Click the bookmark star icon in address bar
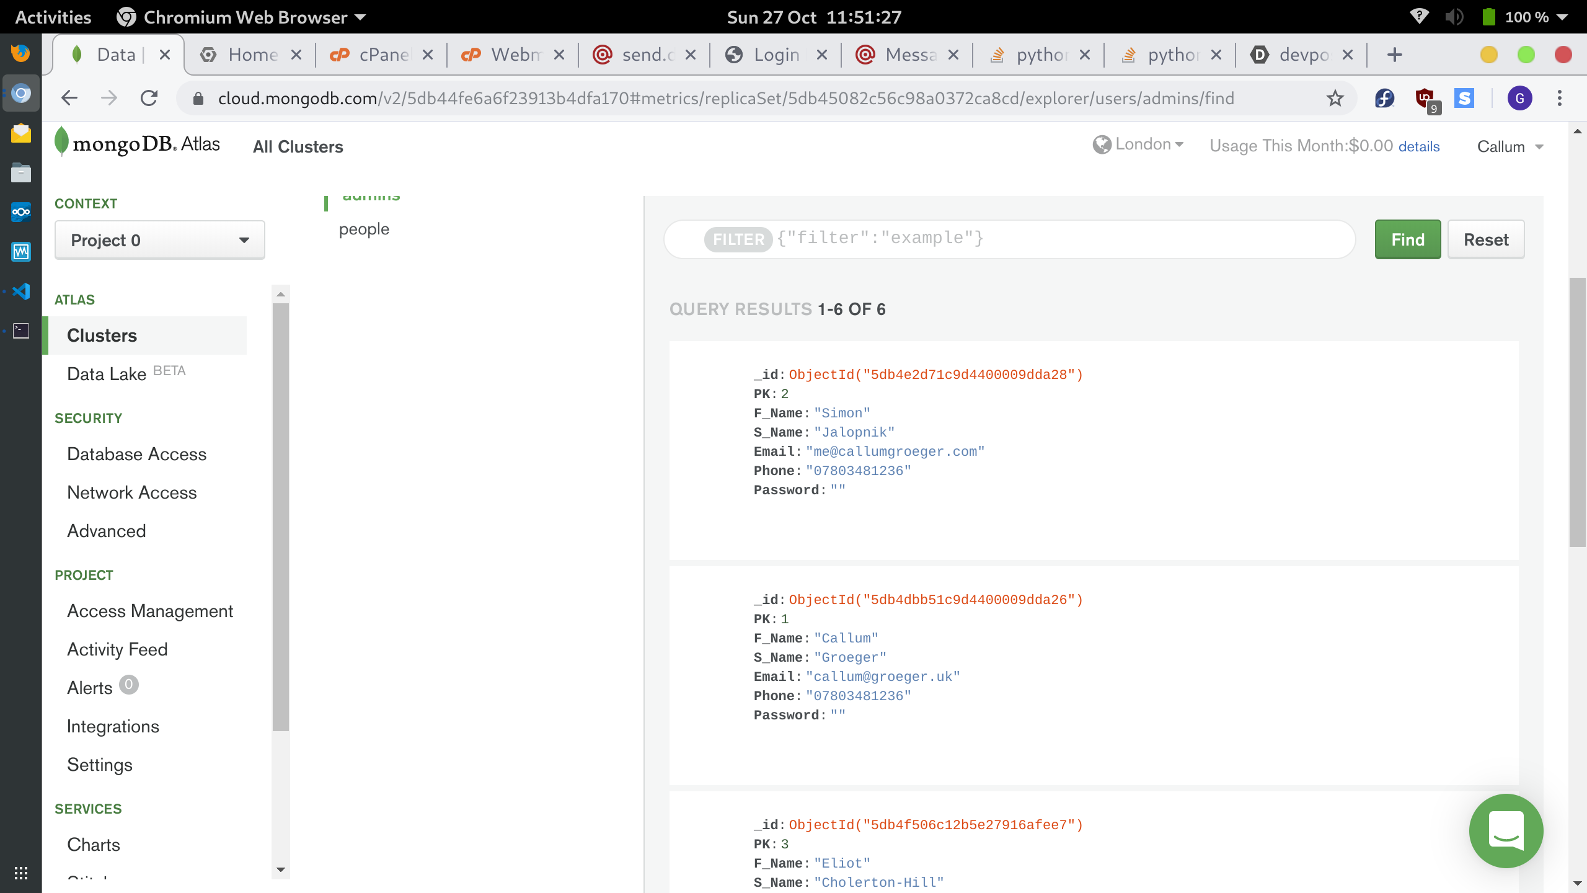This screenshot has width=1587, height=893. (1335, 98)
